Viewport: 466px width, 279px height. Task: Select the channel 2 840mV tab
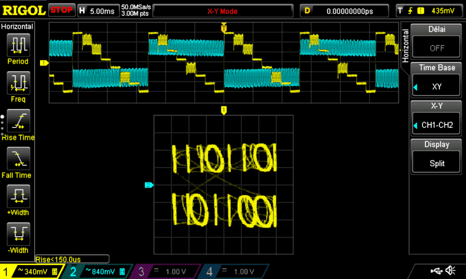tap(97, 271)
